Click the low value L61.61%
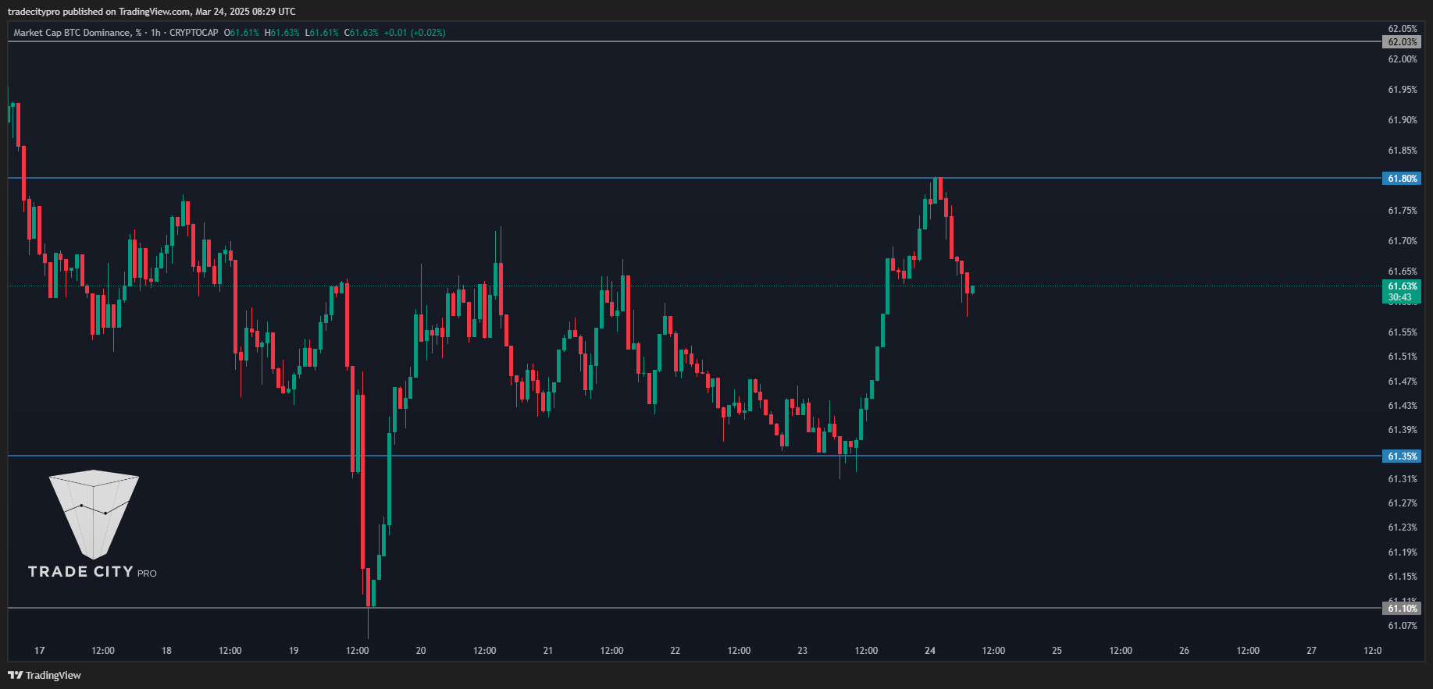The height and width of the screenshot is (689, 1433). pos(322,33)
